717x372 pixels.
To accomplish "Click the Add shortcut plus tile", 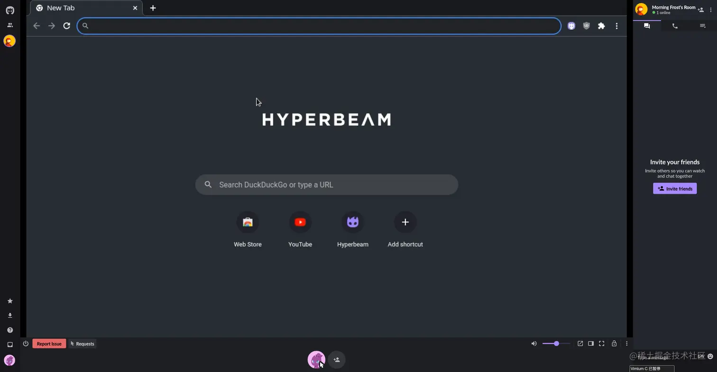I will tap(405, 230).
